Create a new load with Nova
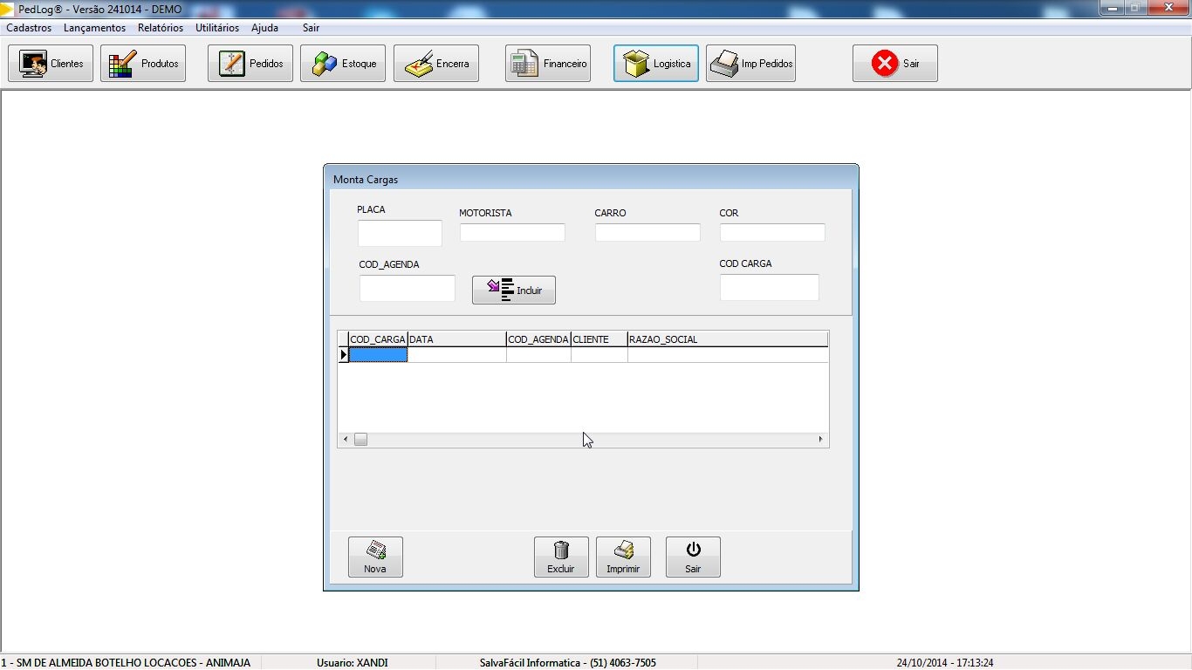This screenshot has width=1192, height=670. (x=375, y=557)
